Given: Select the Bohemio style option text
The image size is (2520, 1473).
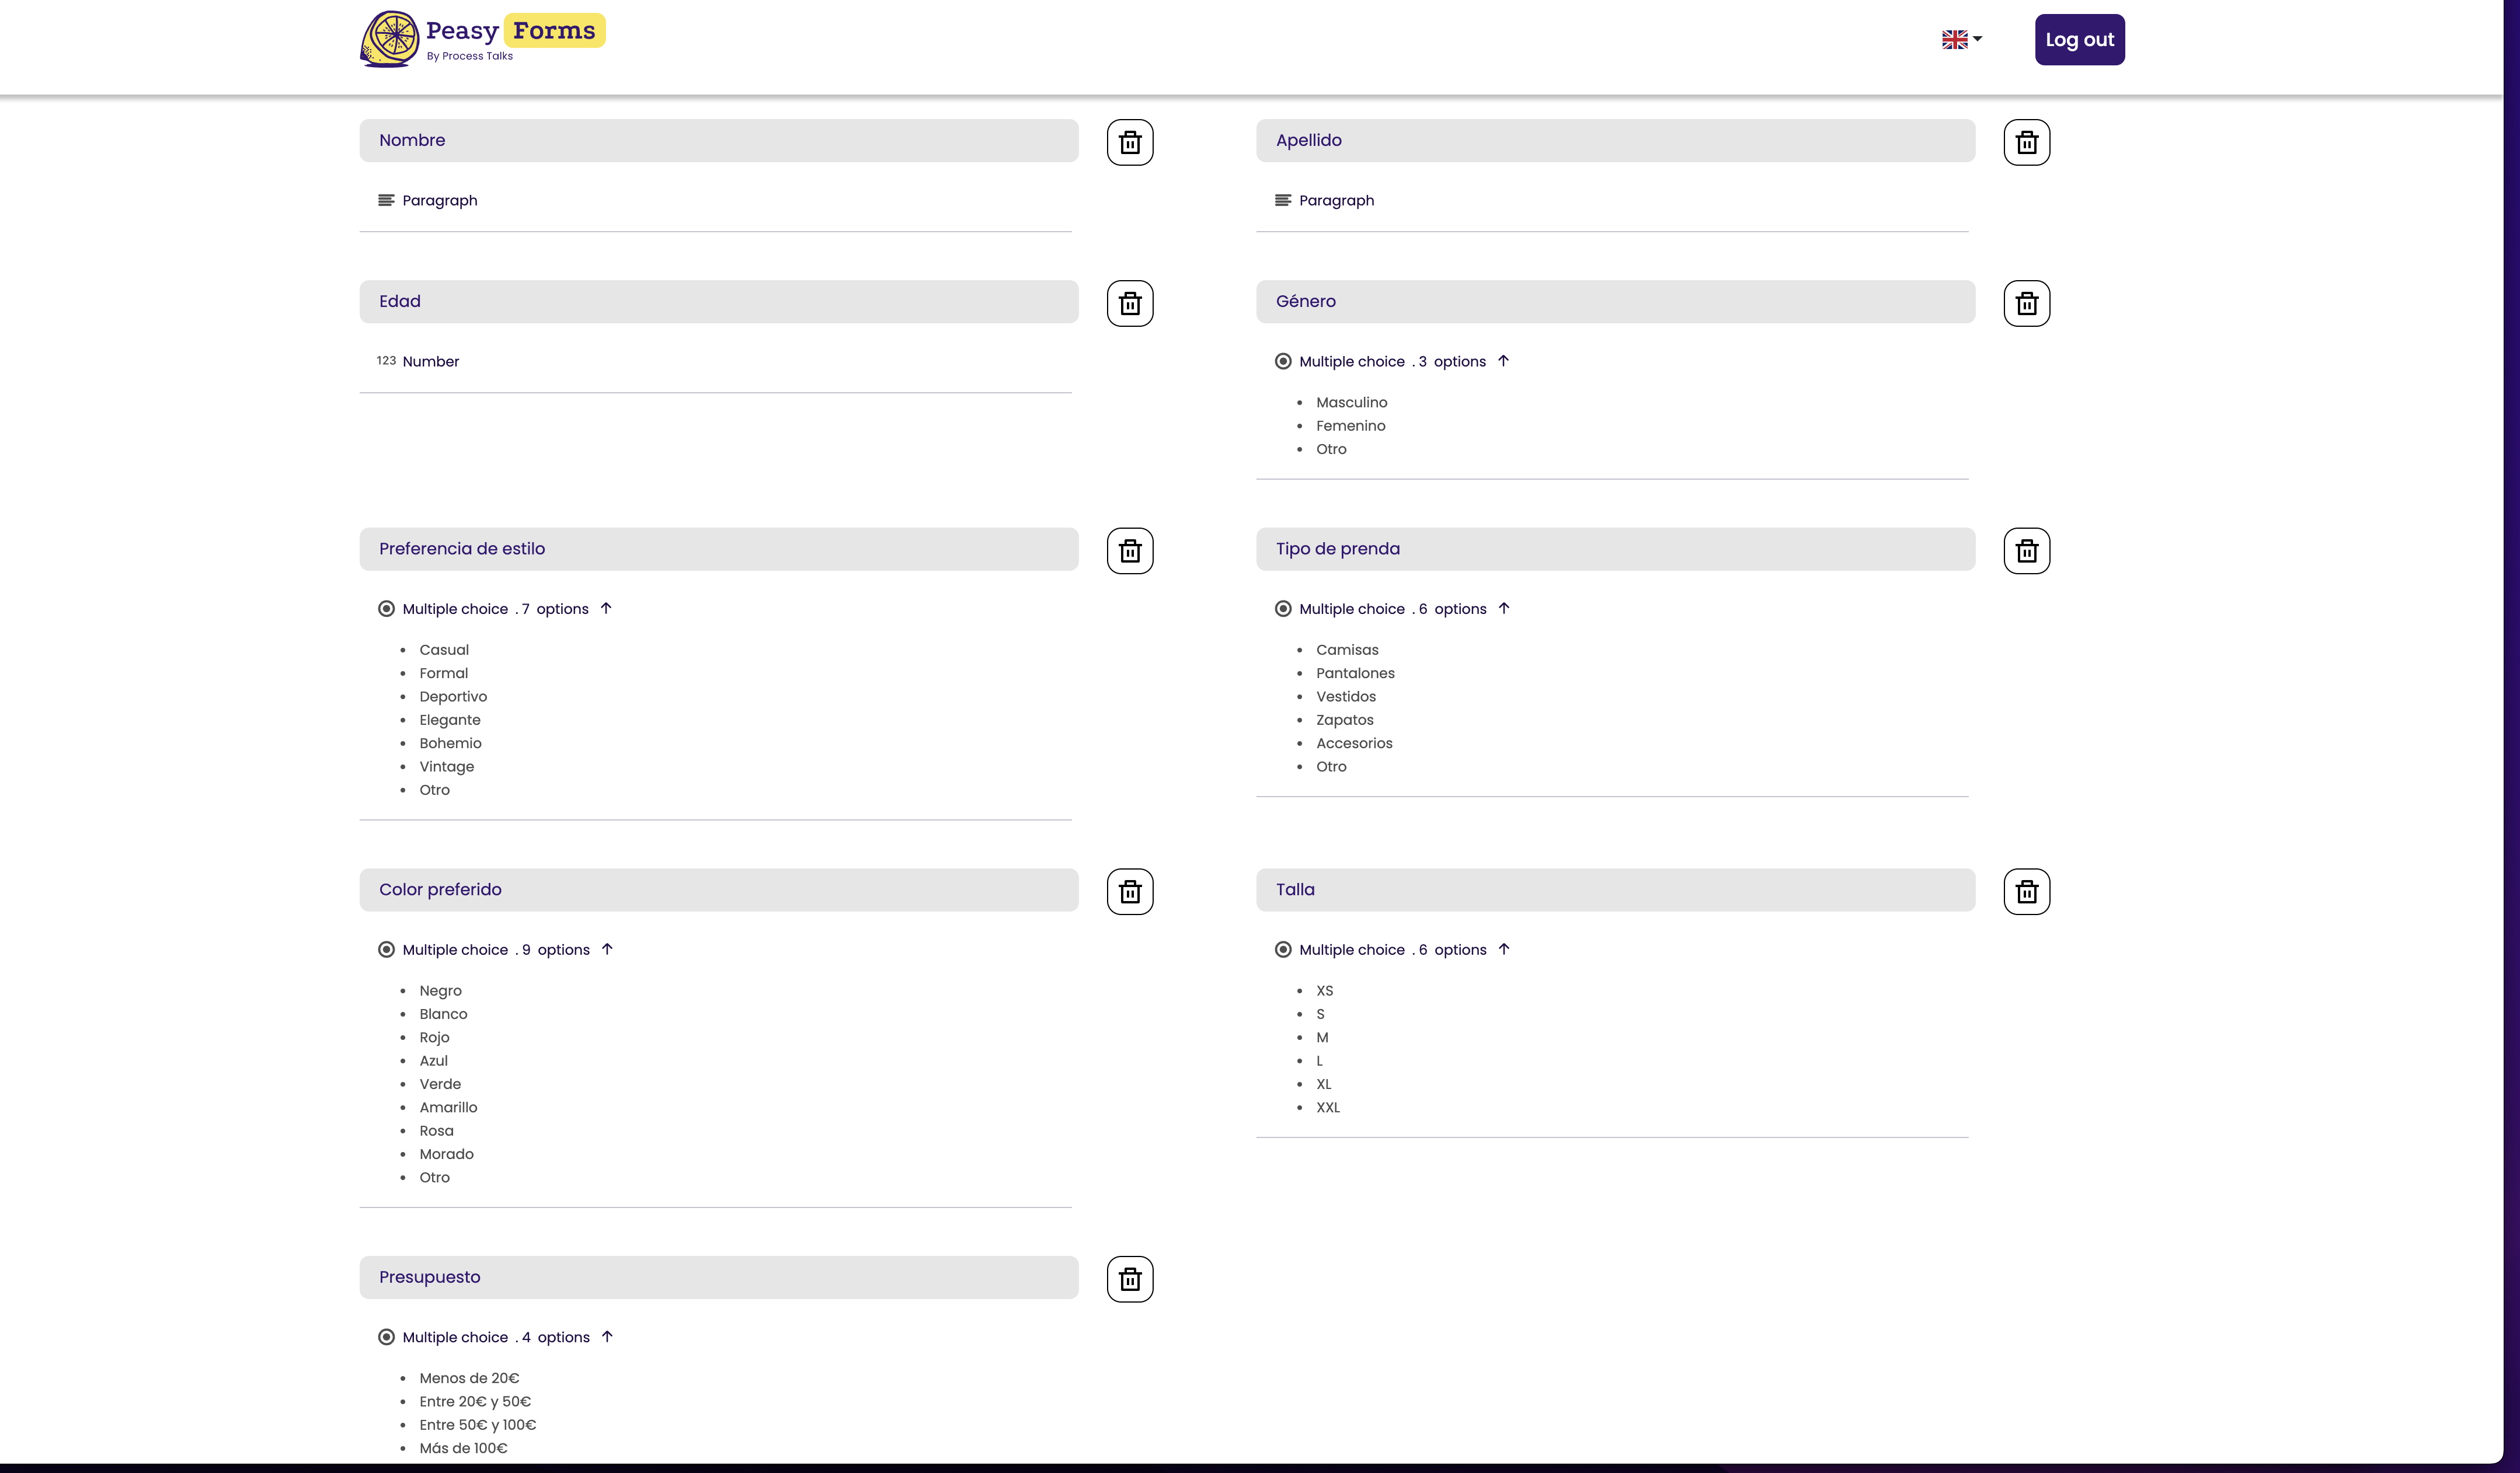Looking at the screenshot, I should [450, 744].
